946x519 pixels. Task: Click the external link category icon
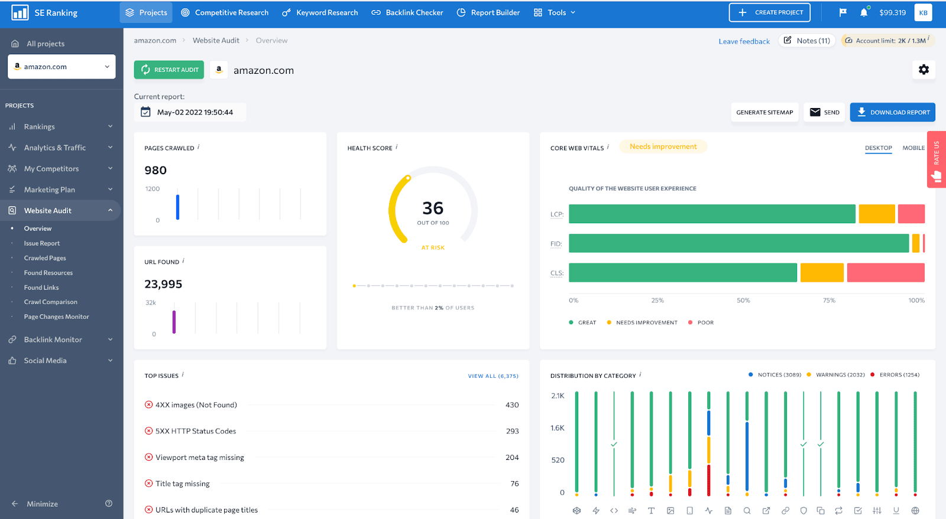[766, 511]
